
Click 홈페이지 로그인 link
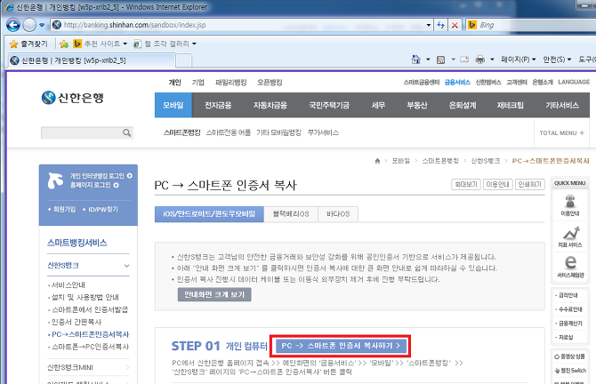[x=94, y=185]
